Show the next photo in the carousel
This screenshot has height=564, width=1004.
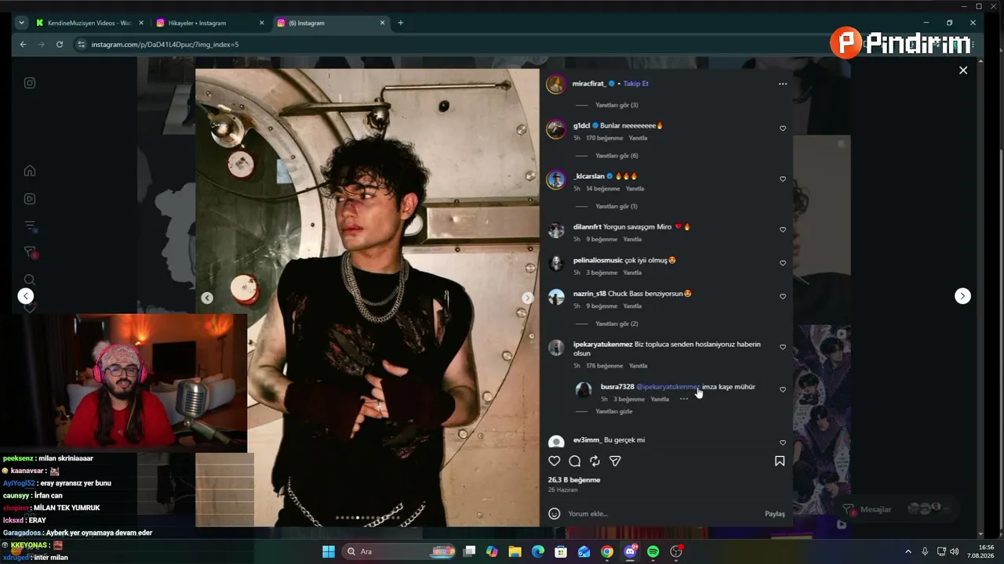pos(528,298)
